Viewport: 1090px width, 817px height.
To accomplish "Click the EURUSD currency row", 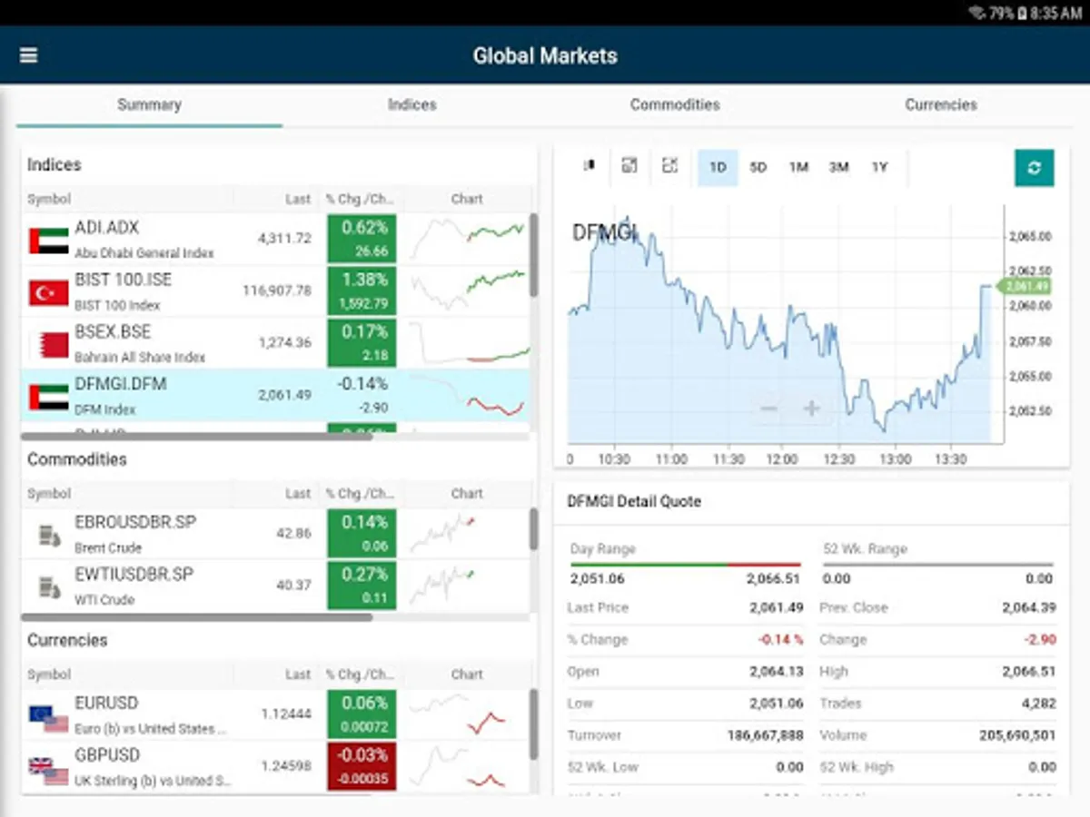I will 145,714.
